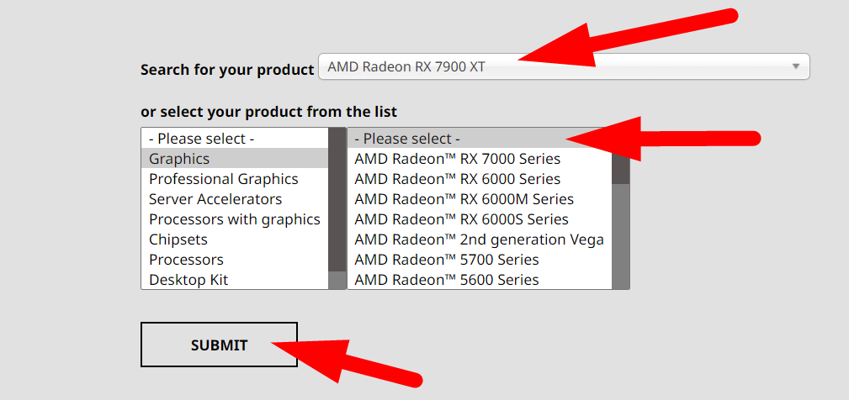Pick AMD Radeon RX 6000S Series
849x400 pixels.
click(479, 219)
